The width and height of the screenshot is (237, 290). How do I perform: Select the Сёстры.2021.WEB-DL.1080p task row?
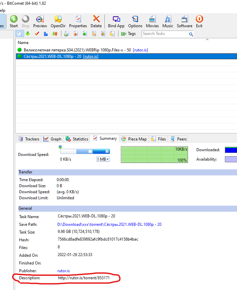[126, 56]
